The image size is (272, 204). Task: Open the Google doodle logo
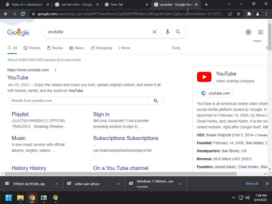click(x=18, y=32)
